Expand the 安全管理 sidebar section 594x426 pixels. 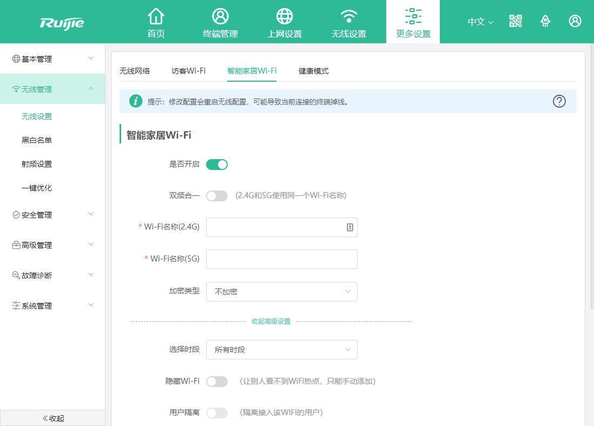52,215
